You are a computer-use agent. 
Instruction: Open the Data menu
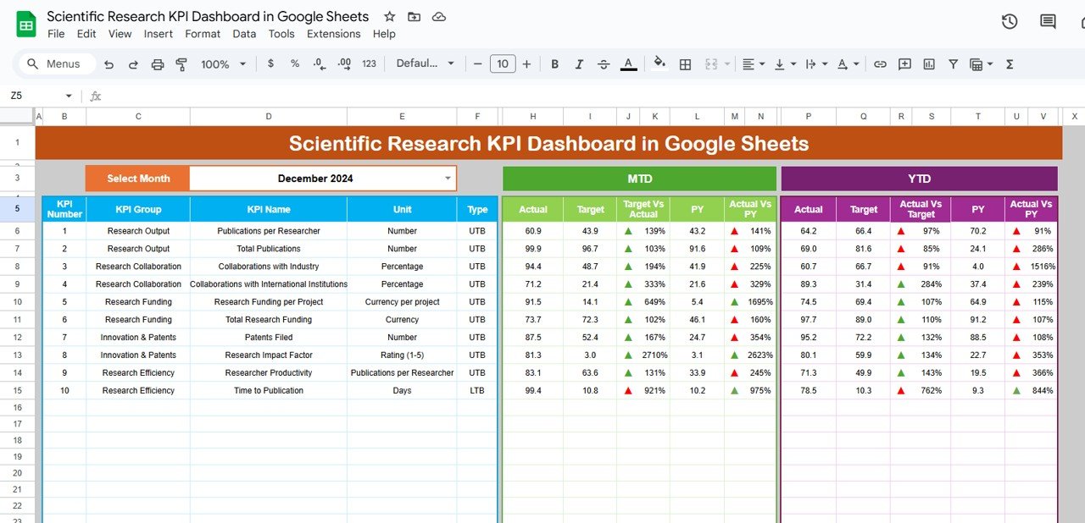[x=243, y=34]
